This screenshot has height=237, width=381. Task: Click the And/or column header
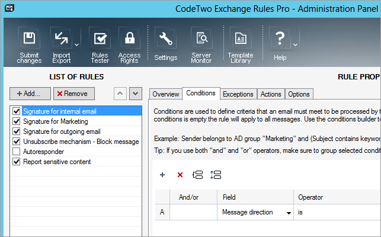(193, 197)
